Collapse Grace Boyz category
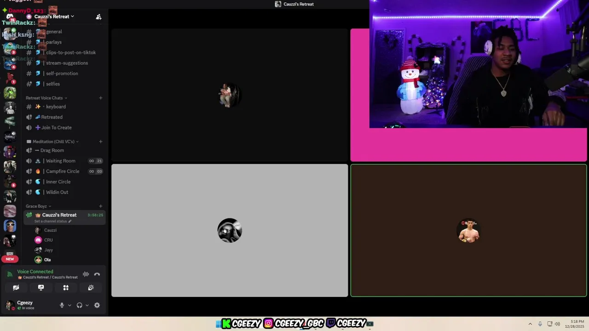 click(39, 206)
